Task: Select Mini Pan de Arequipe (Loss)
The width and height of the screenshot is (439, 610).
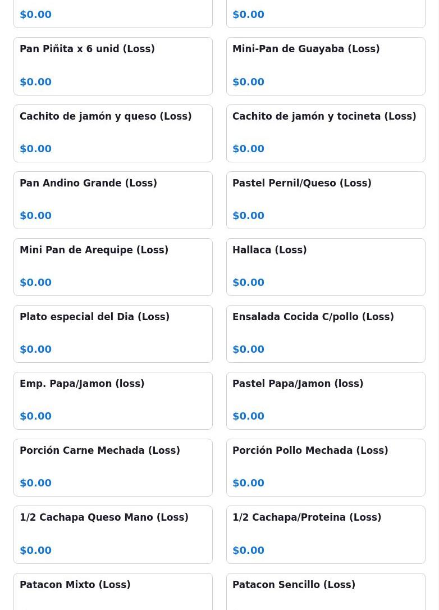Action: [113, 267]
